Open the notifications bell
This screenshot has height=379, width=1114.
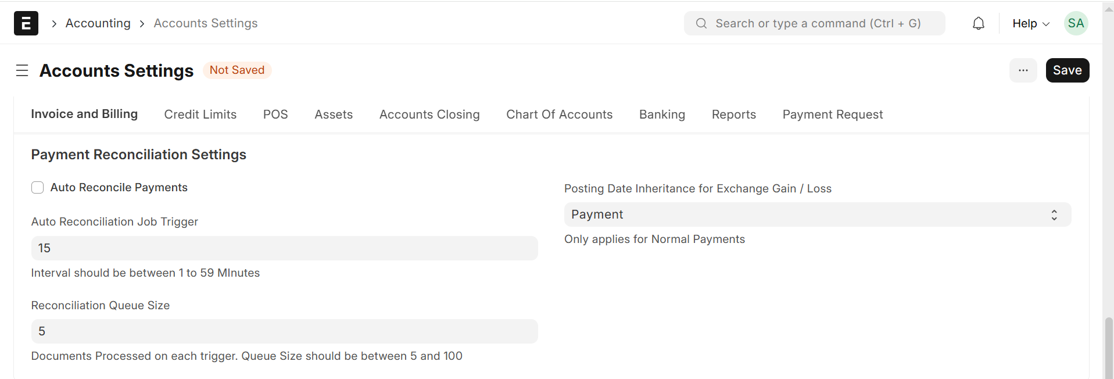coord(979,23)
